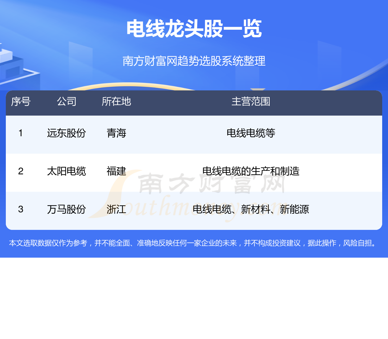The height and width of the screenshot is (339, 388).
Task: Click company name 万马股份
Action: [x=67, y=209]
